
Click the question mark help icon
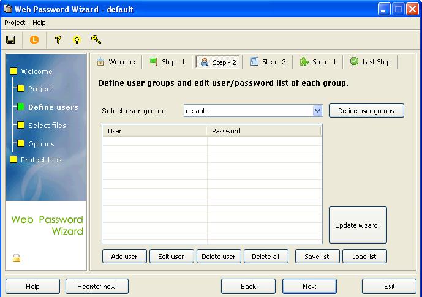[58, 40]
